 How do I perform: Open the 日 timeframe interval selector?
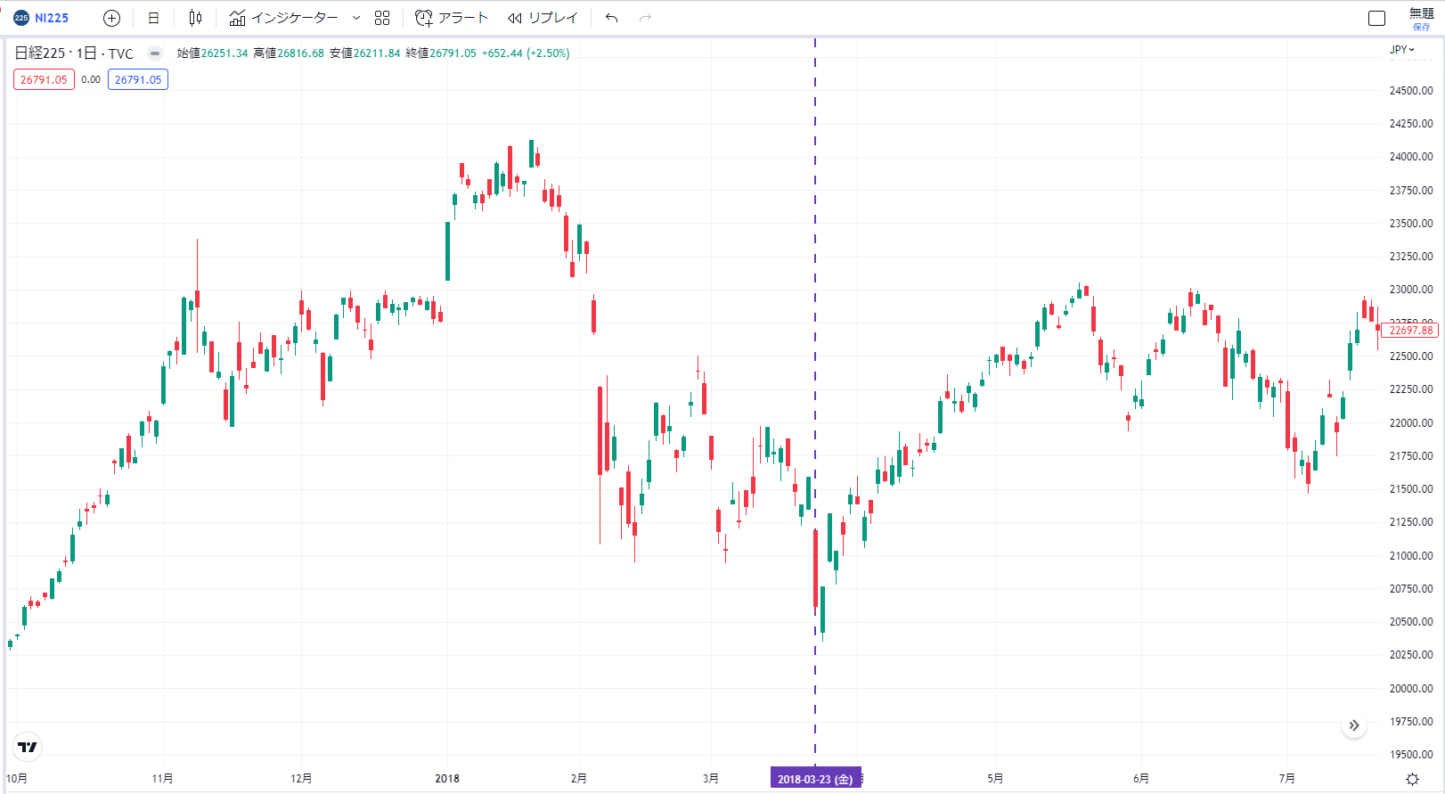[x=153, y=18]
